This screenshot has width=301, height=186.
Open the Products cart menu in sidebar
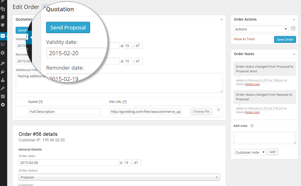pyautogui.click(x=3, y=44)
